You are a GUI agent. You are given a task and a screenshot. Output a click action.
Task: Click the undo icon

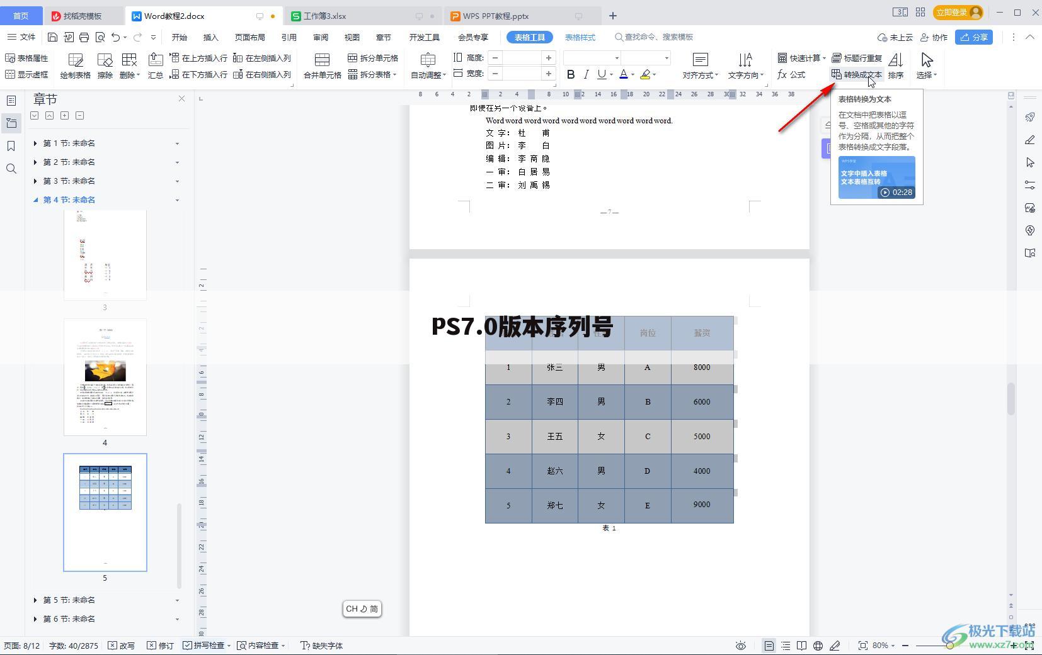pyautogui.click(x=115, y=37)
